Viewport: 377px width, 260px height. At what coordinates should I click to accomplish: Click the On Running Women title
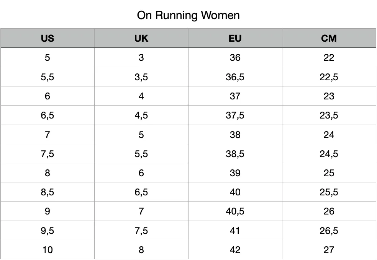(x=188, y=15)
